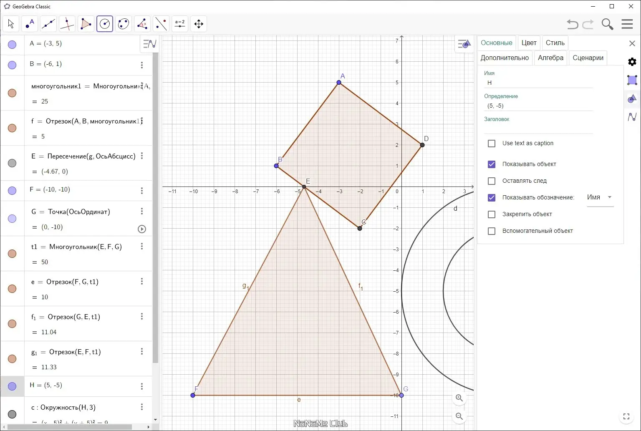Open more options for point H
Screen dimensions: 641x431
pos(142,386)
